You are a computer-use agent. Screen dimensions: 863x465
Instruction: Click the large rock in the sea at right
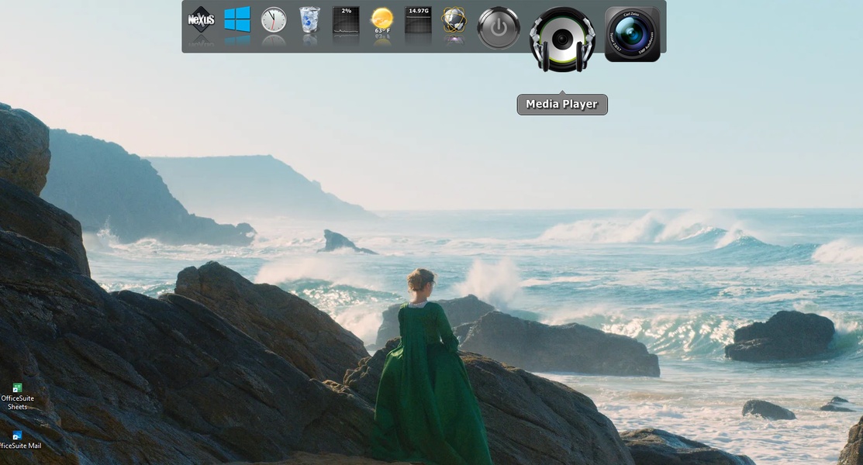779,336
